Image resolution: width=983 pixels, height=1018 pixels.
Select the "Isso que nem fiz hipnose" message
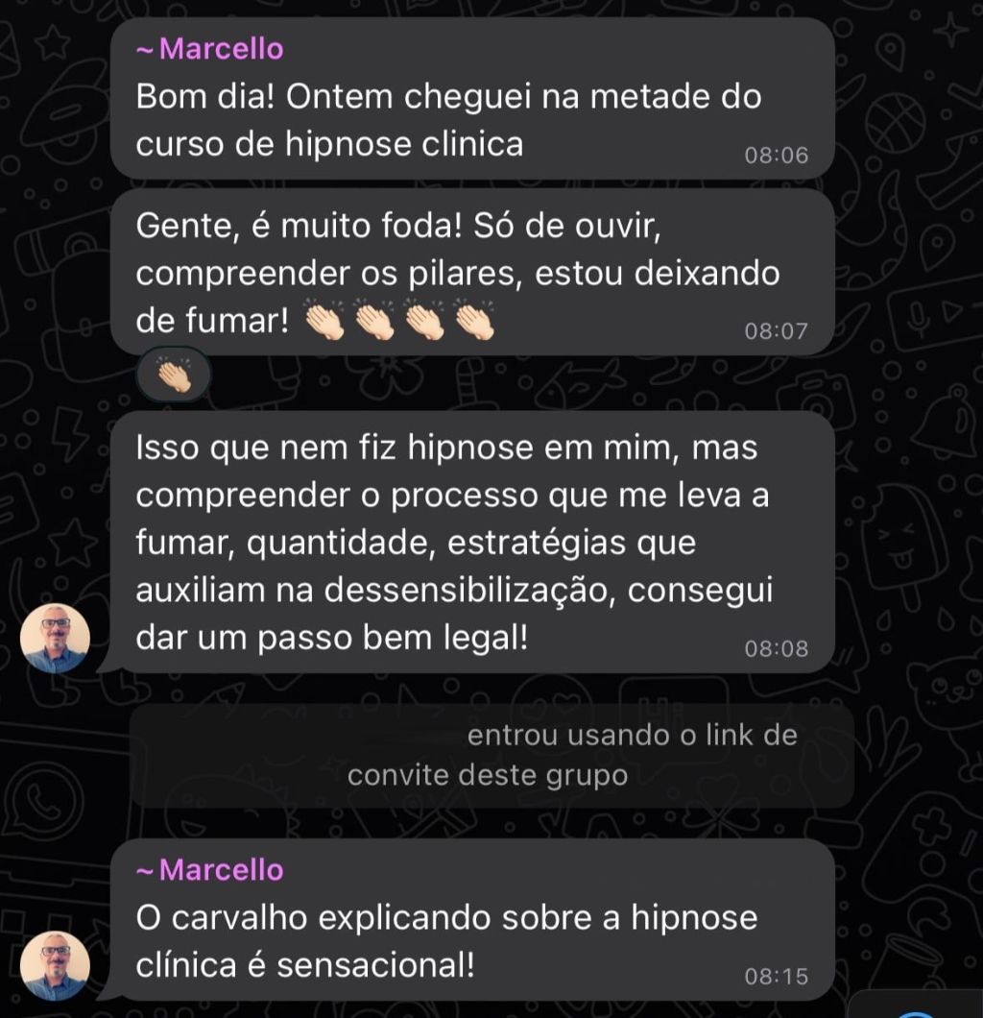(x=472, y=542)
